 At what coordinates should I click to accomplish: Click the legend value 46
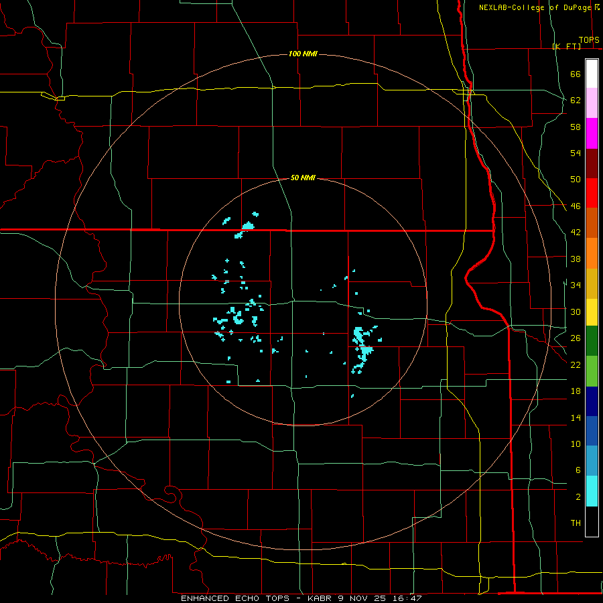click(x=576, y=206)
